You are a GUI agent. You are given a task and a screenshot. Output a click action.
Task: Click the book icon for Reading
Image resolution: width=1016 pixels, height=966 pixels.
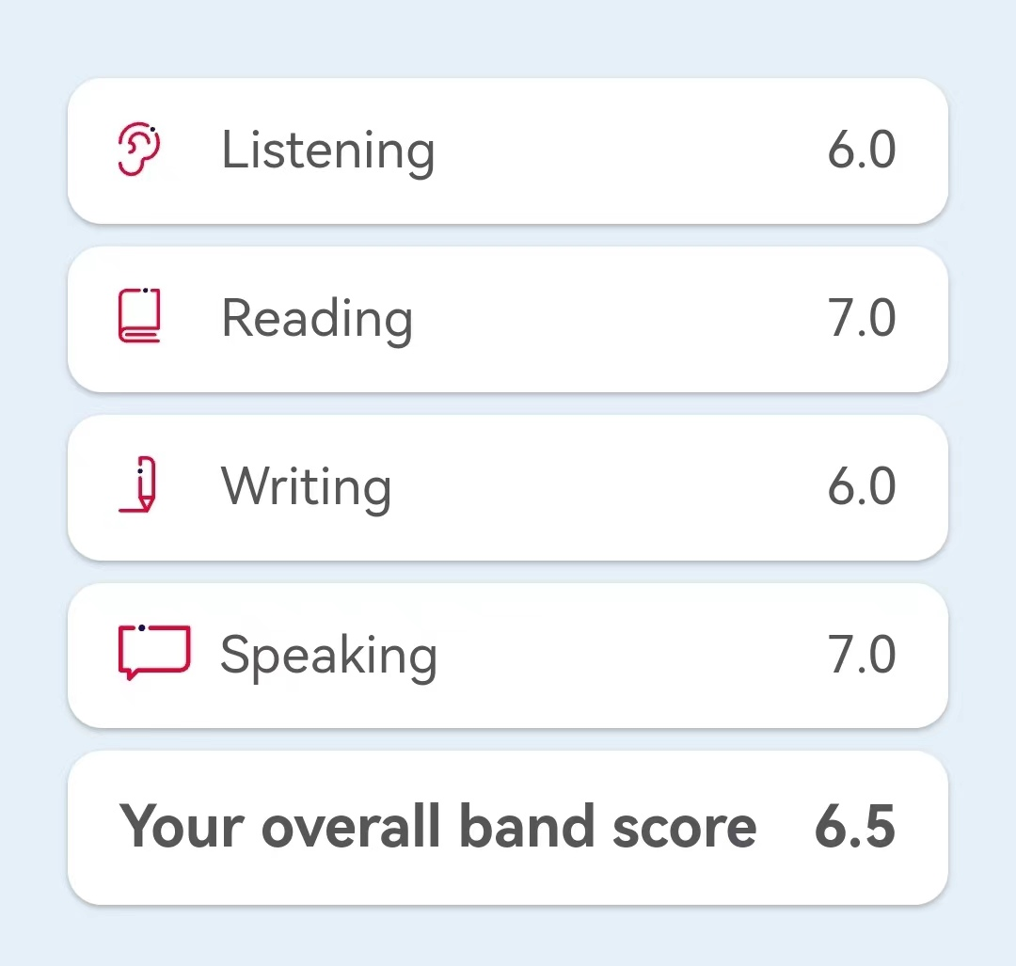139,315
